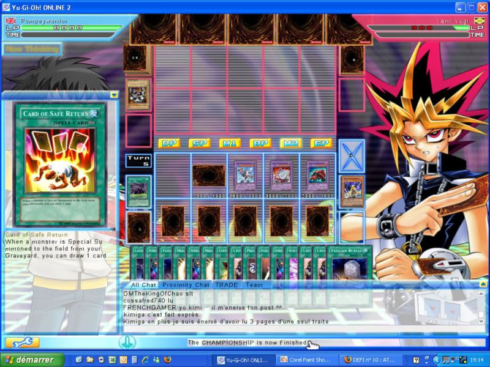Click the DP draw phase button
Image resolution: width=490 pixels, height=367 pixels.
click(x=169, y=143)
